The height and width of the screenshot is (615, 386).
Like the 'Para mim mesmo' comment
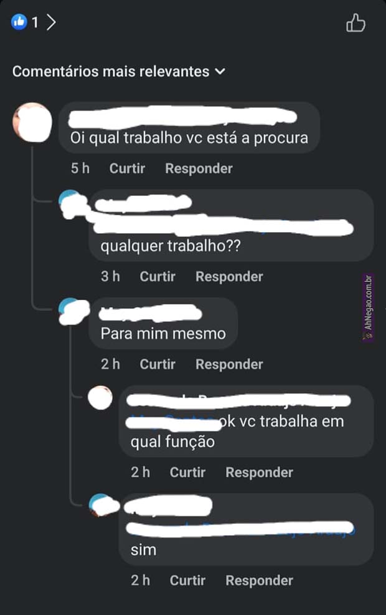point(158,364)
